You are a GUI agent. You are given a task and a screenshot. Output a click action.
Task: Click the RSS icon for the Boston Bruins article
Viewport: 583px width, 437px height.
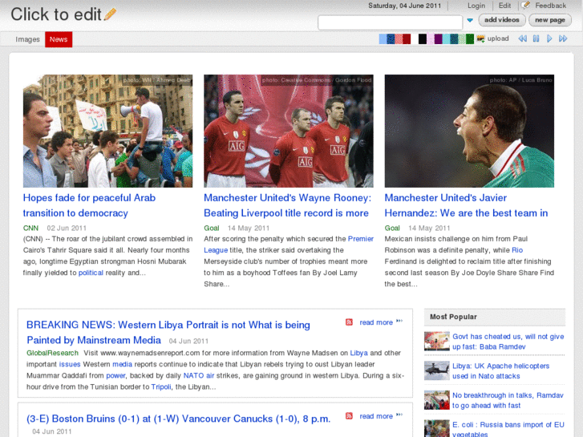pos(349,416)
